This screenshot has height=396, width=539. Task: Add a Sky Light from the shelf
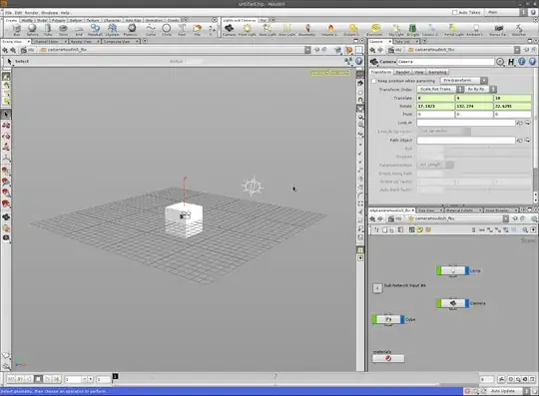click(x=396, y=30)
